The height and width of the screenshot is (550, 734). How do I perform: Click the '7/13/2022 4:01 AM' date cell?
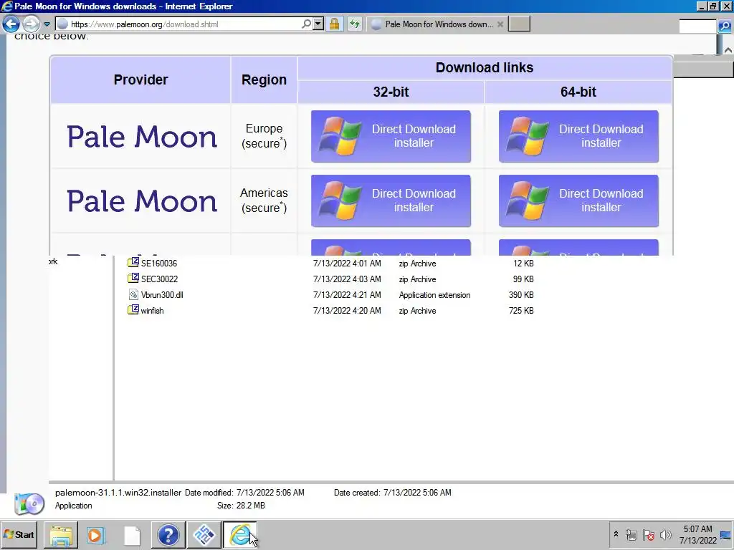347,264
